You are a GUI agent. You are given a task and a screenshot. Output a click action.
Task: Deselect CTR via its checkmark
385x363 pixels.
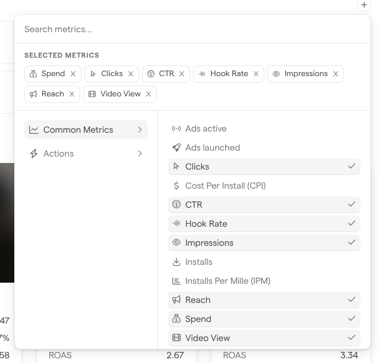tap(352, 204)
